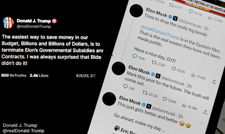Like the 'Mark this post' tweet
The height and width of the screenshot is (134, 225).
[165, 99]
